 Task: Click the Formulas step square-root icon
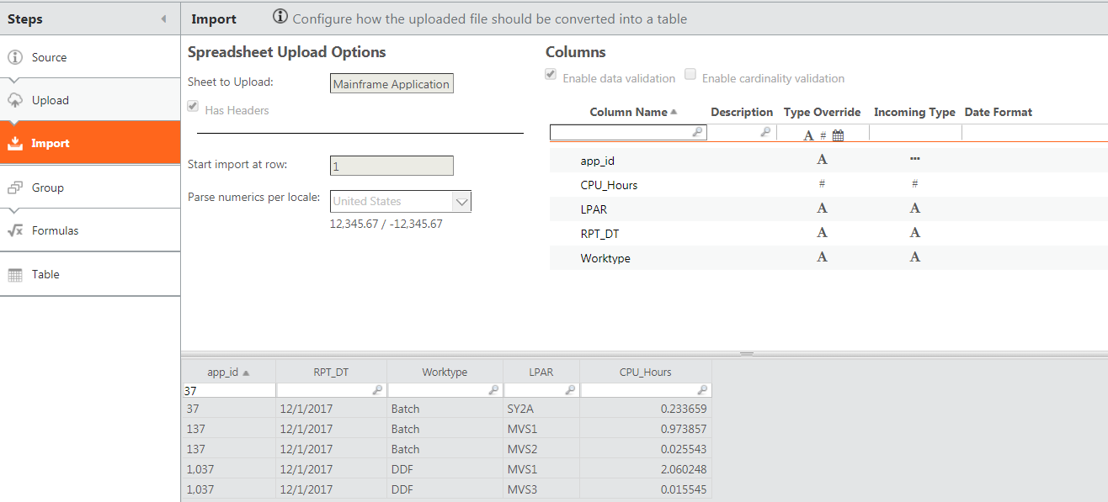14,230
